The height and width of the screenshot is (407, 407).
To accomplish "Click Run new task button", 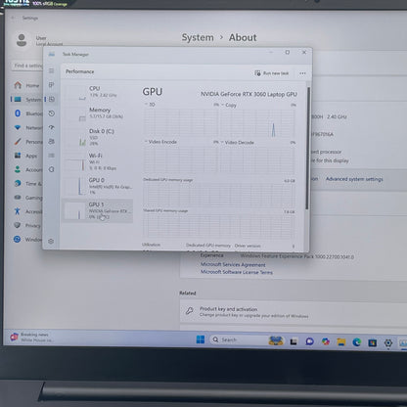I will pos(272,73).
